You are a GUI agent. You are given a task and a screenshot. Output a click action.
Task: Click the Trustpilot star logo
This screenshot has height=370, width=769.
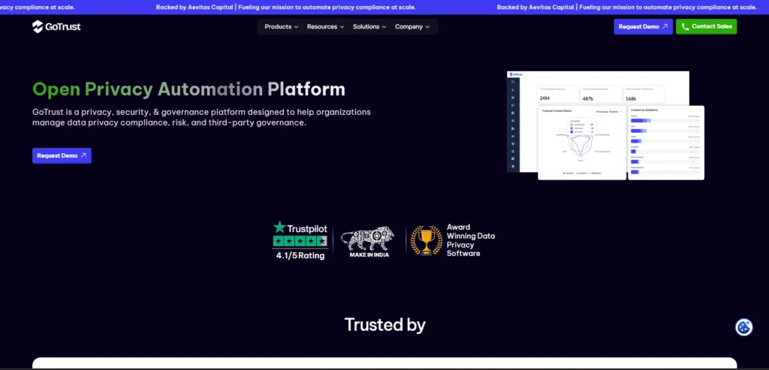point(279,227)
